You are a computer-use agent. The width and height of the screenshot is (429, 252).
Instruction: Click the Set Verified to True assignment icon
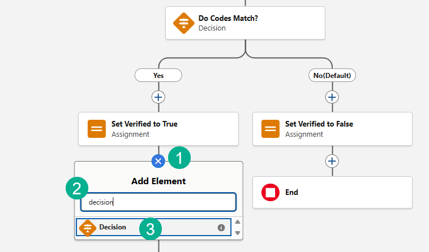[97, 129]
